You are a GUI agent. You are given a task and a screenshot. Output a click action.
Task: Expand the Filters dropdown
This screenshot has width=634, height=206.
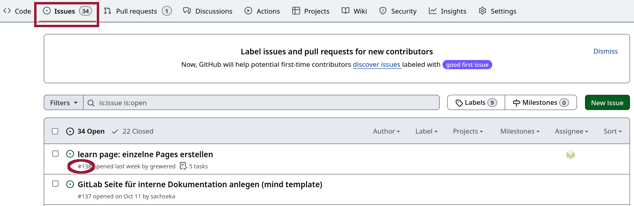coord(63,103)
